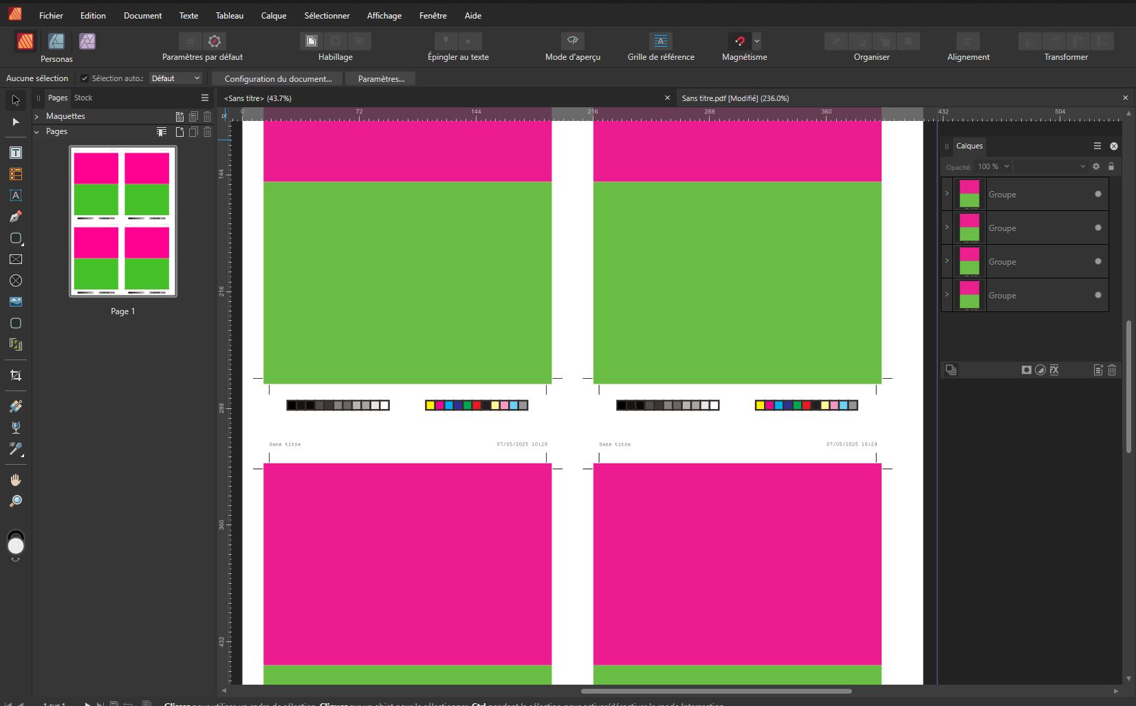
Task: Select the Move tool arrow
Action: pos(16,100)
